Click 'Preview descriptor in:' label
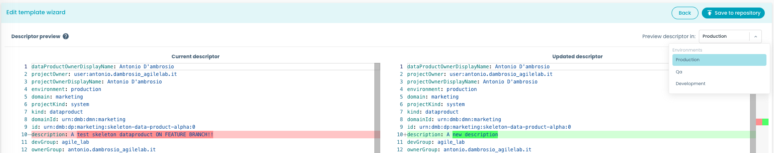The height and width of the screenshot is (153, 774). click(669, 36)
